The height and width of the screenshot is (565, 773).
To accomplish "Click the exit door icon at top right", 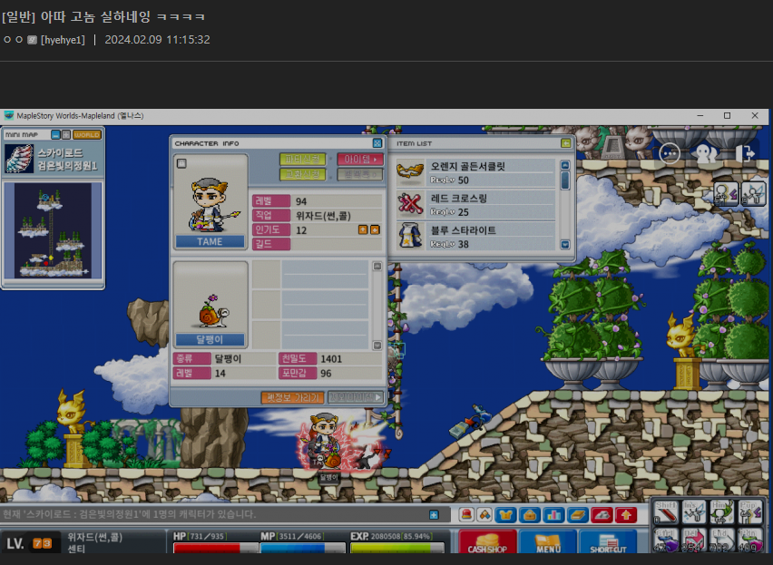I will click(745, 153).
